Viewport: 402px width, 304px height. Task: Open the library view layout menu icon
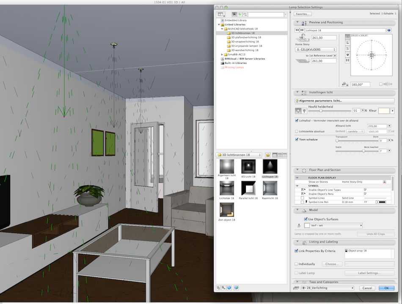(x=221, y=14)
